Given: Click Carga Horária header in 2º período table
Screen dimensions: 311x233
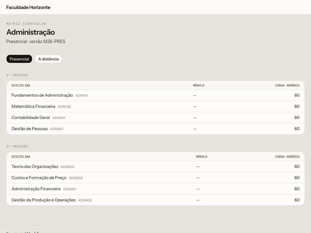Looking at the screenshot, I should tap(287, 157).
